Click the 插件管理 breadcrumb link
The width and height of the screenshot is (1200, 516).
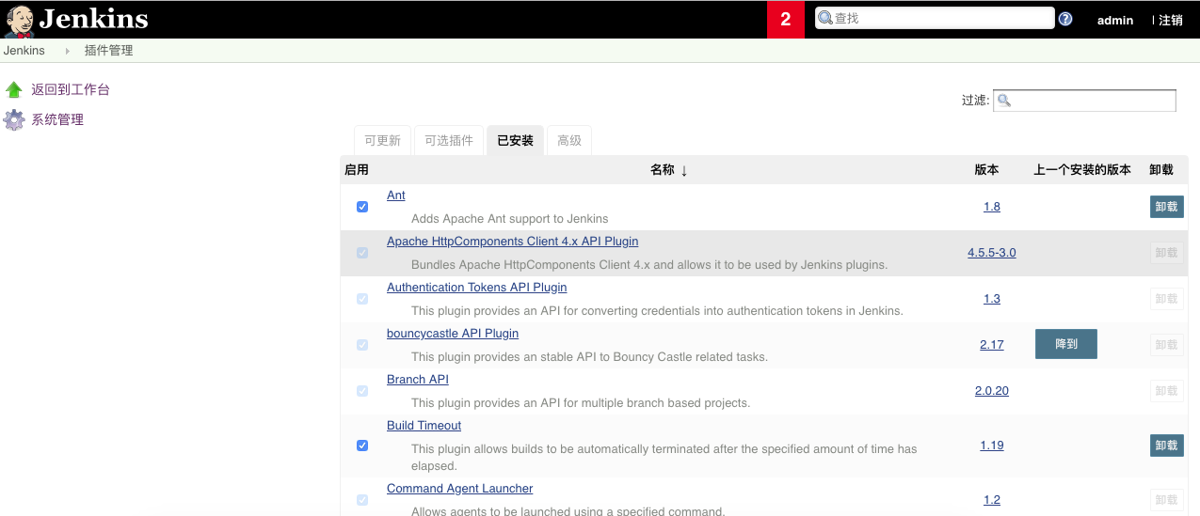click(x=109, y=51)
